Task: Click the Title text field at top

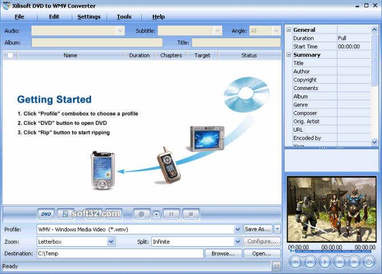Action: click(236, 43)
